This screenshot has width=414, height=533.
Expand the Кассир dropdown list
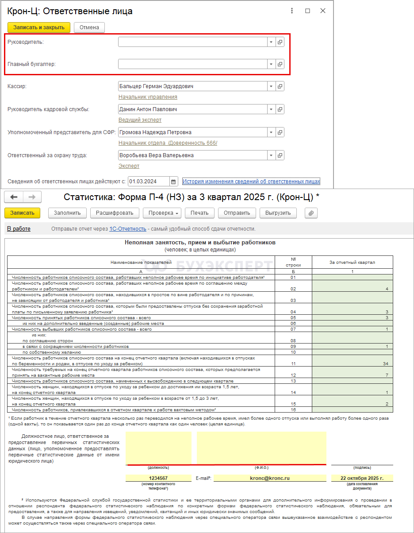pyautogui.click(x=271, y=86)
